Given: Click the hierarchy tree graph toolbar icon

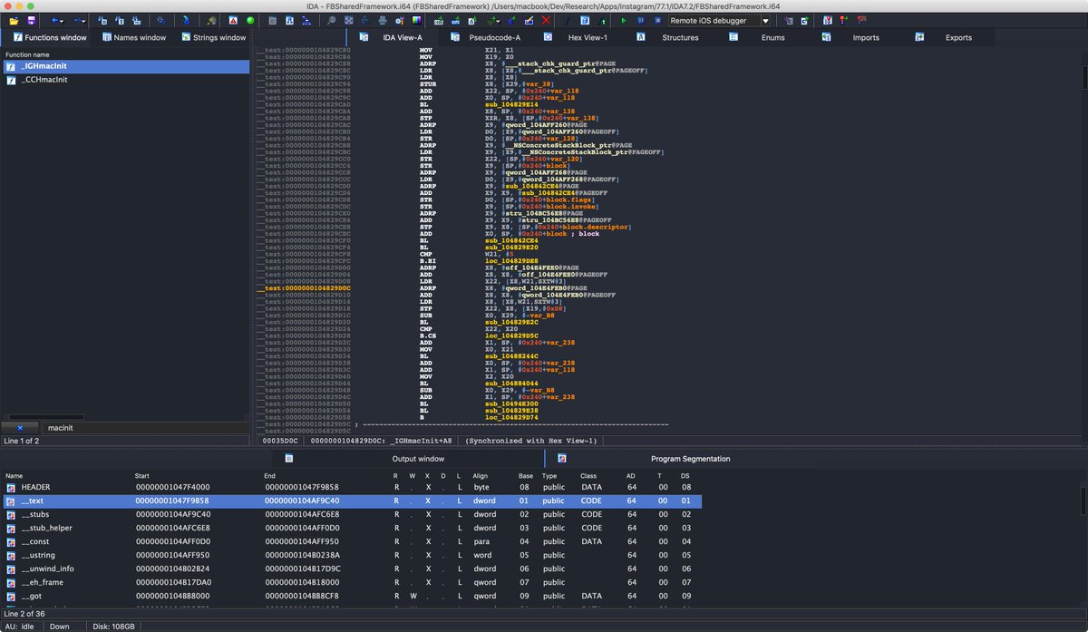Looking at the screenshot, I should click(x=307, y=20).
